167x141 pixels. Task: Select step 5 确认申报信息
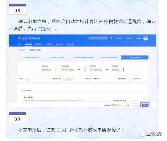pyautogui.click(x=135, y=57)
